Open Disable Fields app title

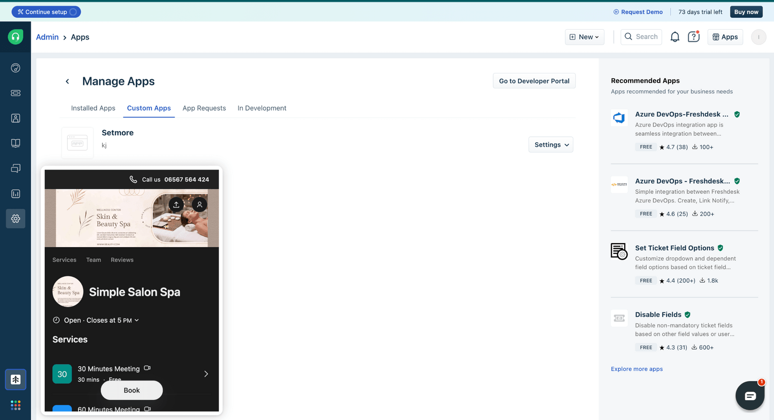coord(658,315)
